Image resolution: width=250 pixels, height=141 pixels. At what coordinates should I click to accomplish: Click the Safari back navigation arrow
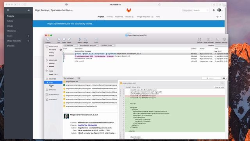pyautogui.click(x=16, y=4)
